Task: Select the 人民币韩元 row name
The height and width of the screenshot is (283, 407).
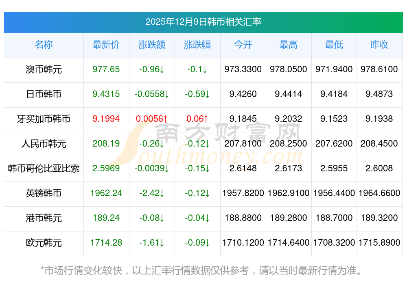Action: pos(44,143)
